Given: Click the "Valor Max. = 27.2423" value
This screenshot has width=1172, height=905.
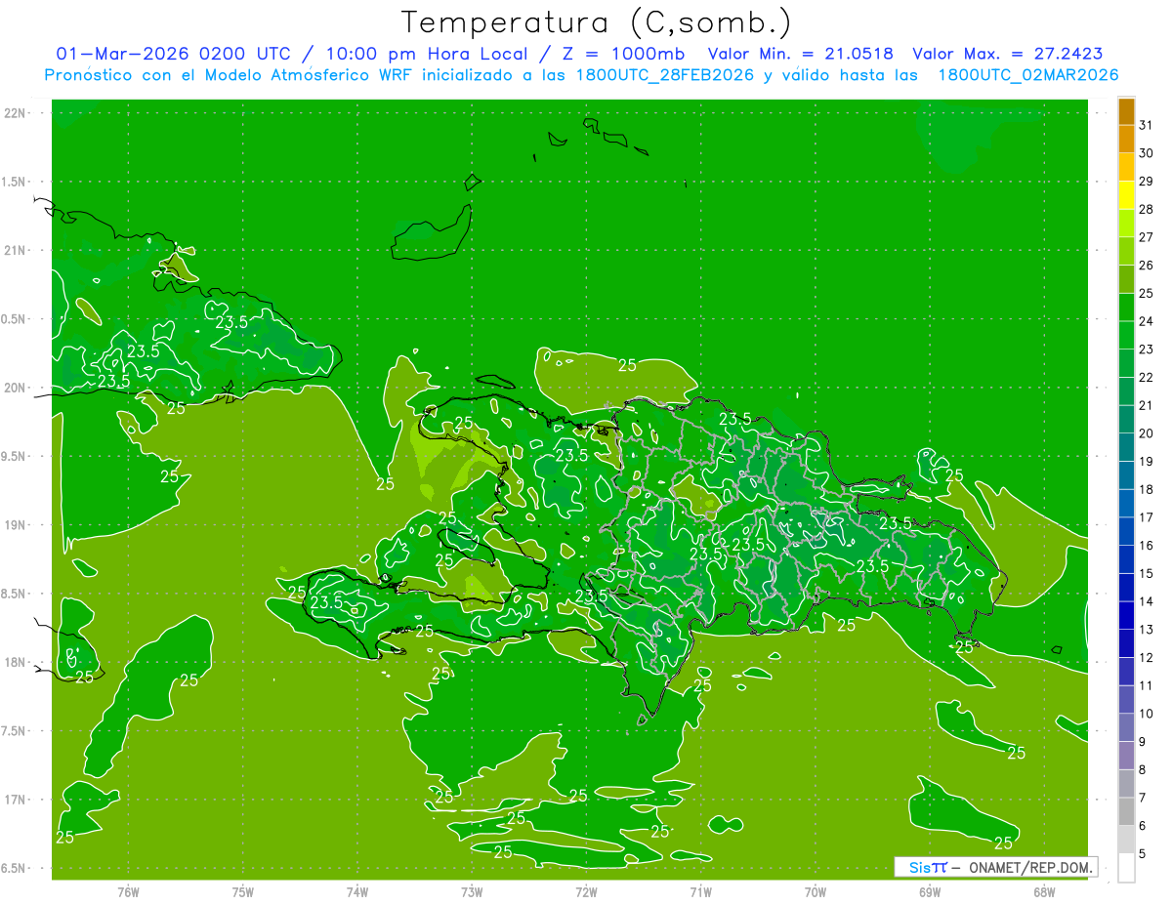Looking at the screenshot, I should click(x=1008, y=54).
